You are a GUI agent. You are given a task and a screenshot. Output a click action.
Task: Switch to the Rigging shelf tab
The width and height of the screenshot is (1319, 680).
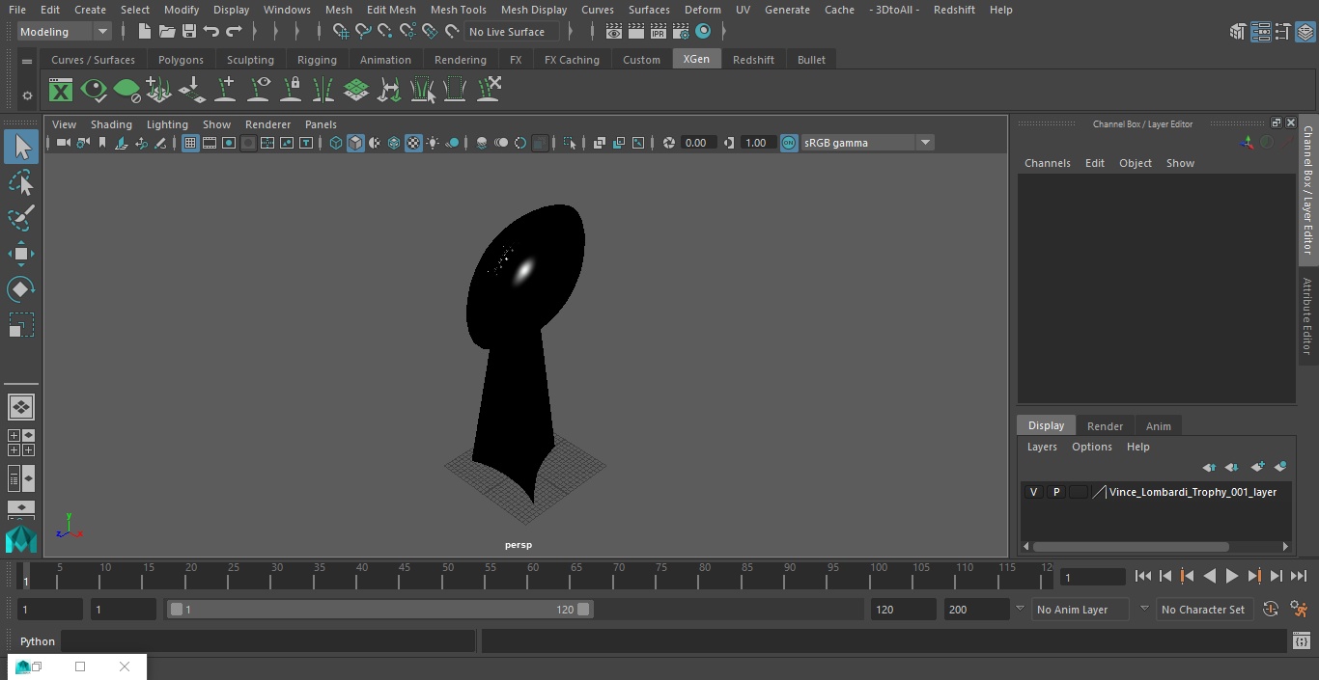pos(317,60)
